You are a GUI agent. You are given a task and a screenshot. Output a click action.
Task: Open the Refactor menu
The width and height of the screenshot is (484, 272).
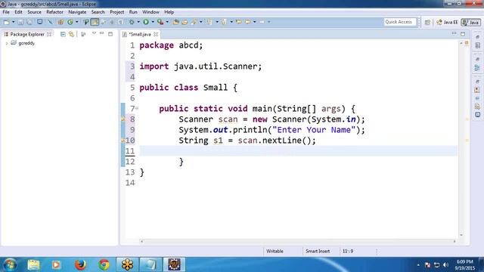click(54, 12)
